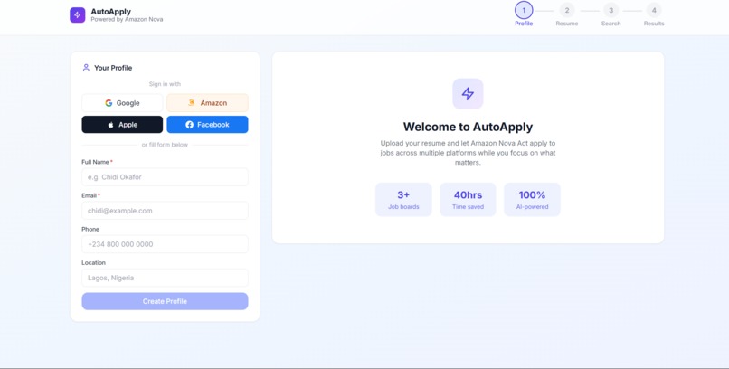This screenshot has width=729, height=369.
Task: Sign in with Google
Action: tap(122, 103)
